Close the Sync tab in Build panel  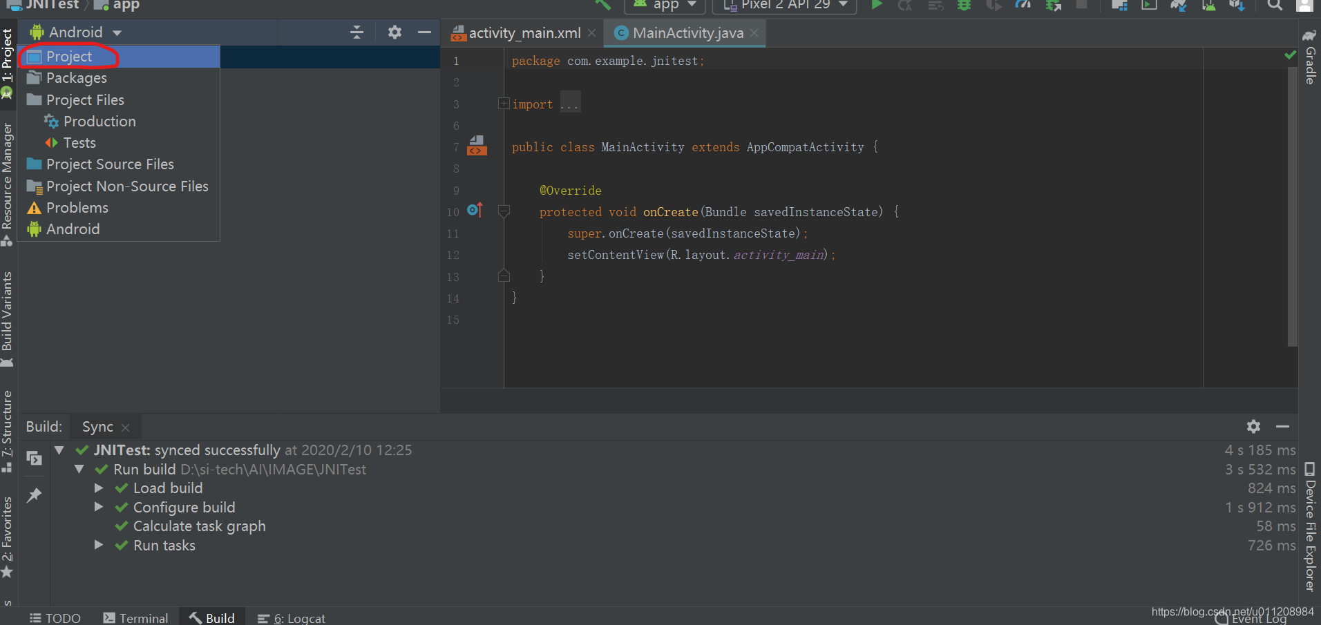(x=125, y=427)
